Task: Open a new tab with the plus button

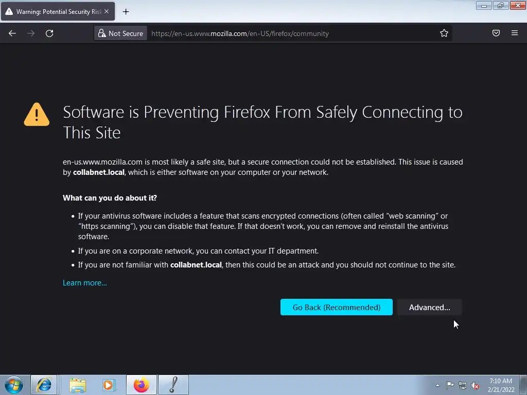Action: (x=126, y=12)
